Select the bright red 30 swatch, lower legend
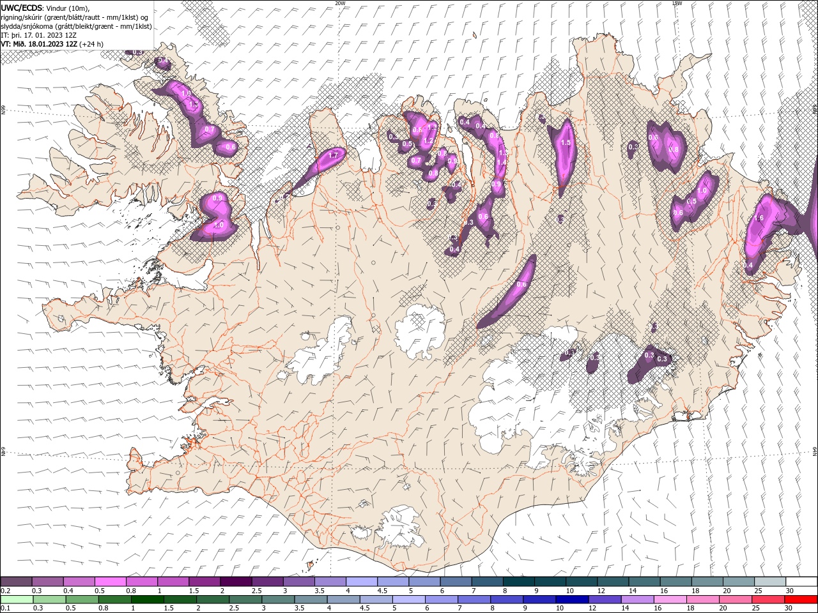The image size is (818, 613). (801, 600)
